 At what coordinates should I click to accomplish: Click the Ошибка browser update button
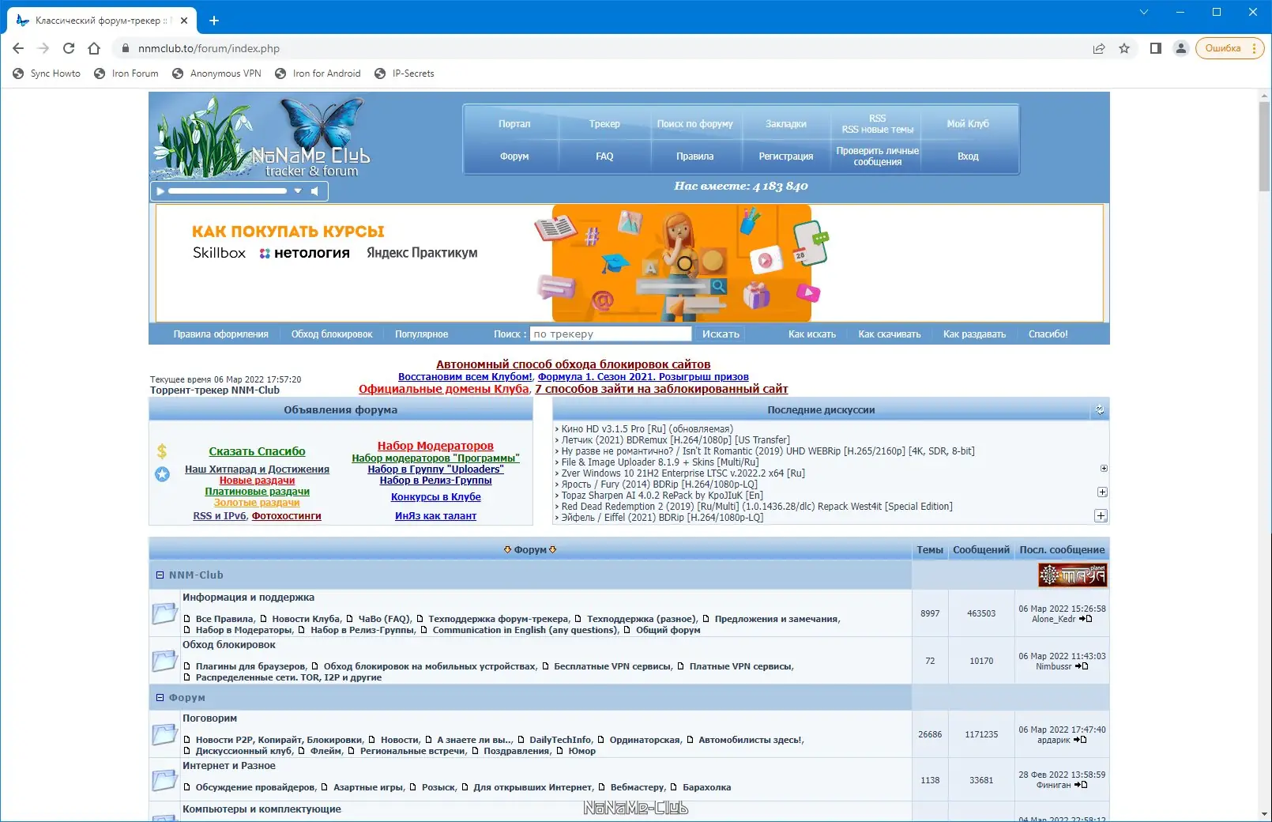1229,48
